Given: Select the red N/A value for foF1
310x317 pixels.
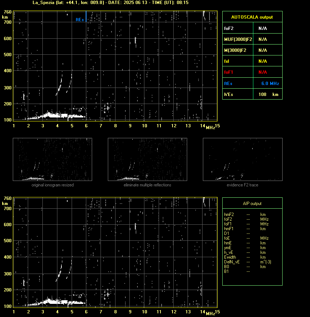Looking at the screenshot, I should pos(262,72).
